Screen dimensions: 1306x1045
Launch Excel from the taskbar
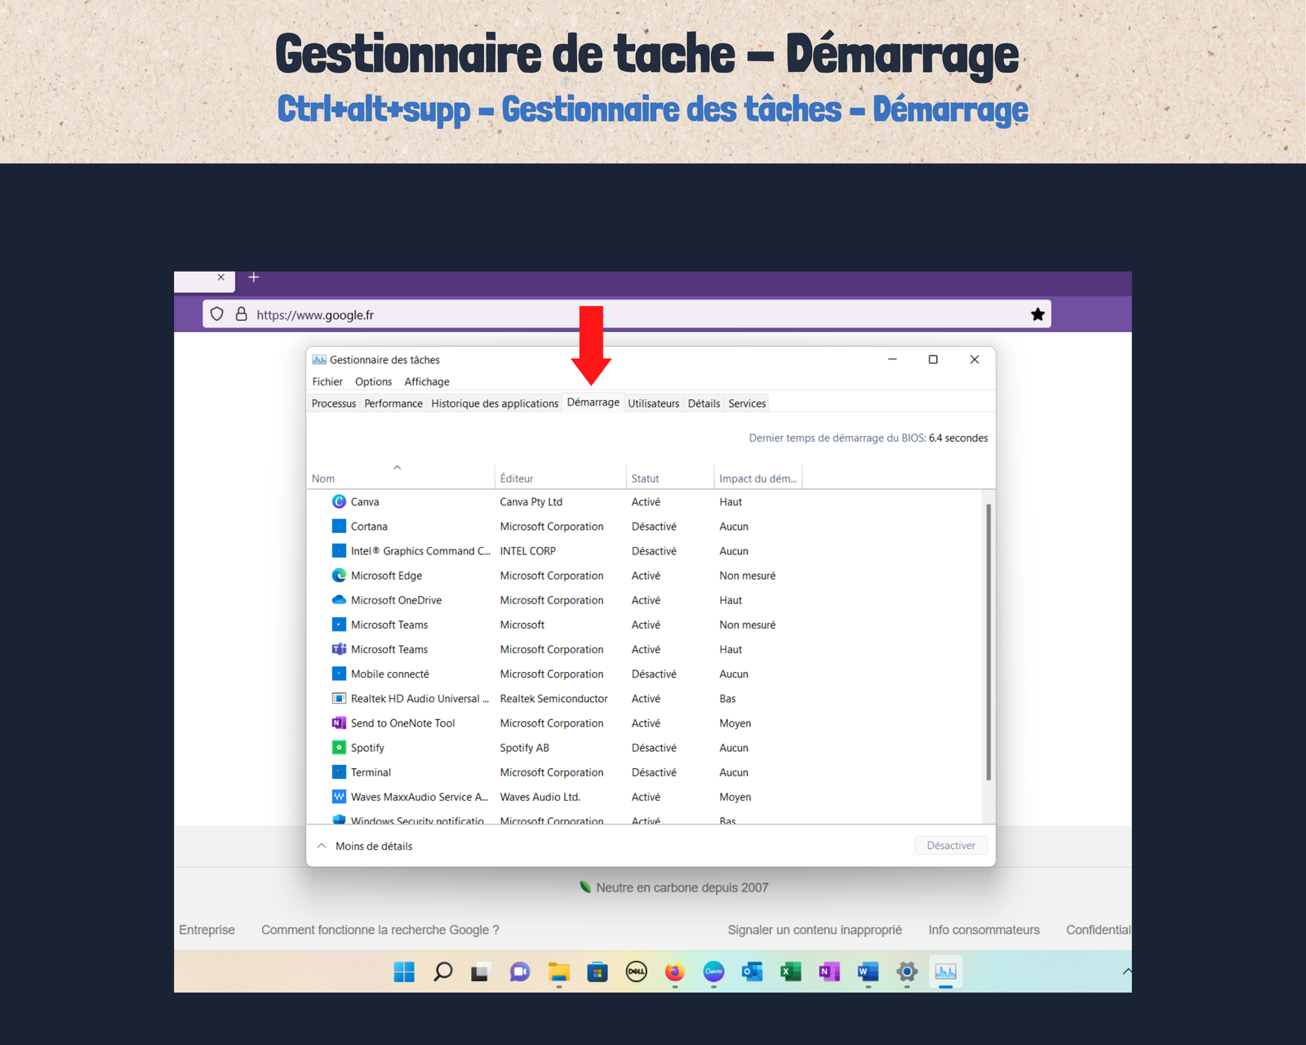[x=789, y=972]
